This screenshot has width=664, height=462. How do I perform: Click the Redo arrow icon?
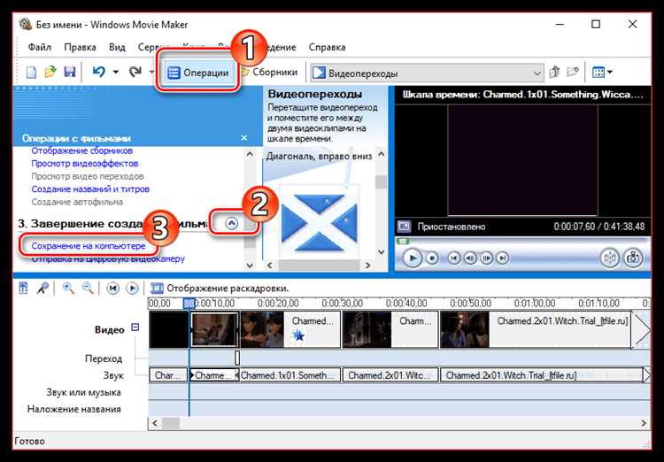(x=135, y=73)
